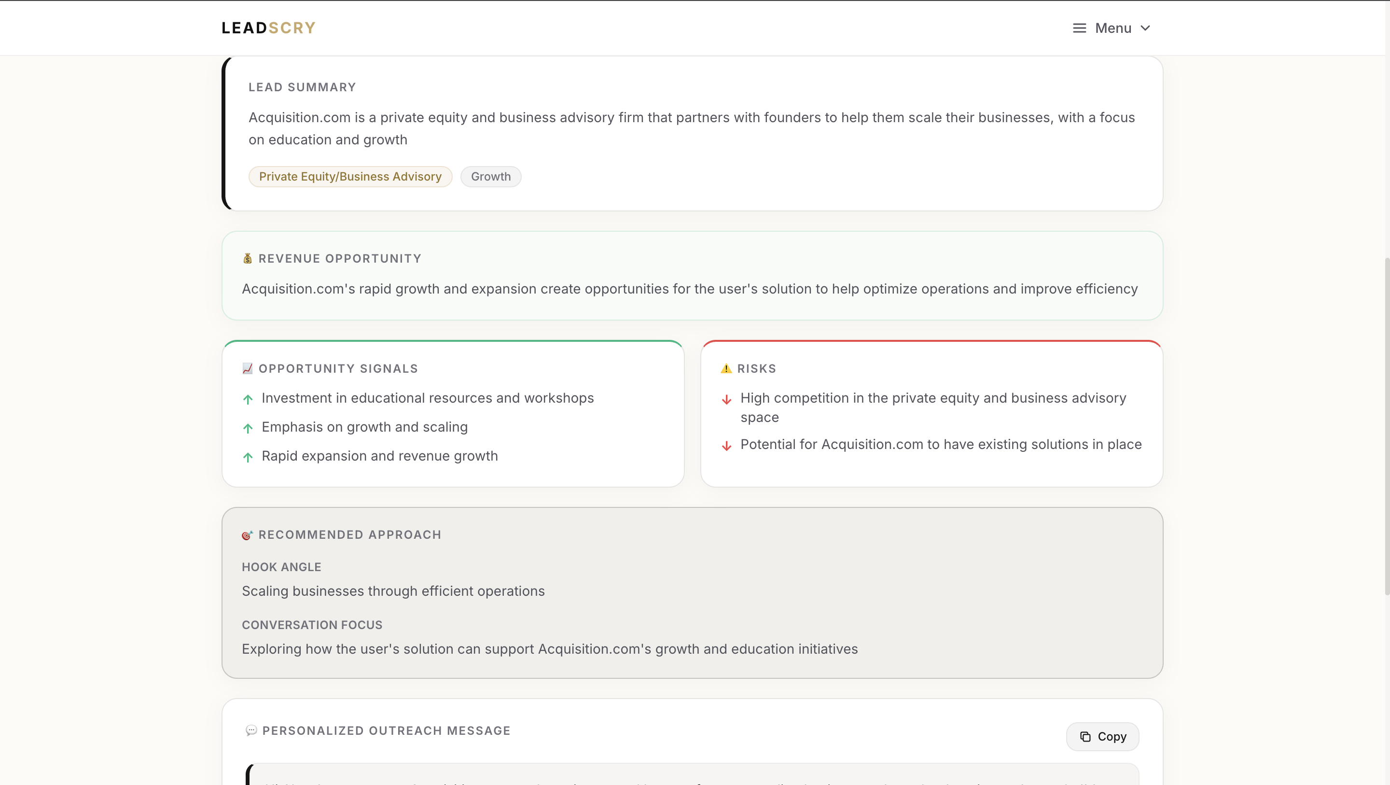The width and height of the screenshot is (1390, 785).
Task: Select the Growth tag
Action: [x=490, y=177]
